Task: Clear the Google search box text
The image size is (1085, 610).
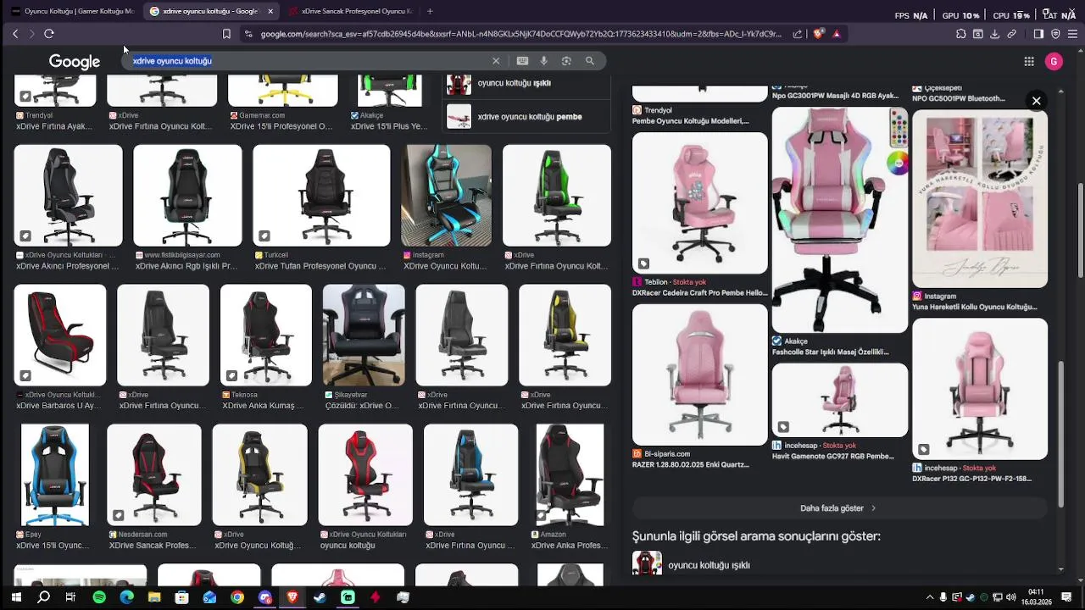Action: (496, 61)
